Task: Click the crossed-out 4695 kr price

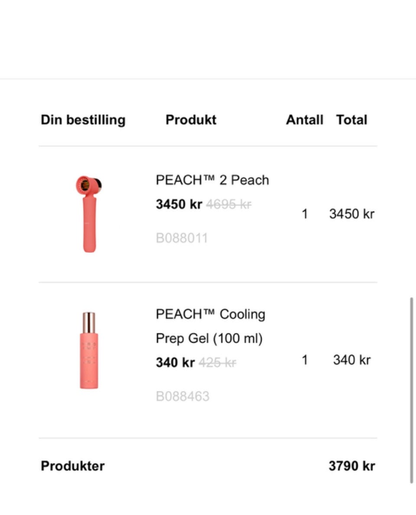Action: [229, 204]
